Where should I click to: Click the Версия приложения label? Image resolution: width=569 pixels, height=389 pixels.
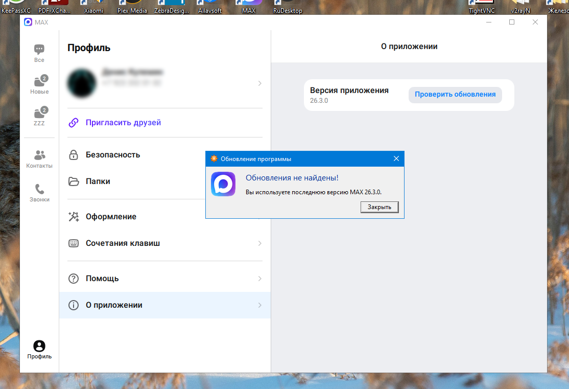349,90
